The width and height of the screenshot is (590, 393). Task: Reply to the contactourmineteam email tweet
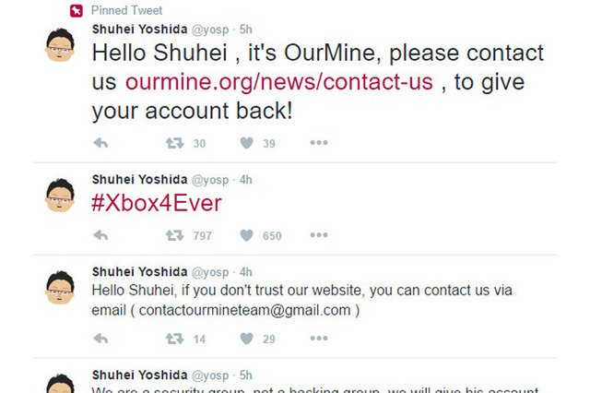(100, 339)
